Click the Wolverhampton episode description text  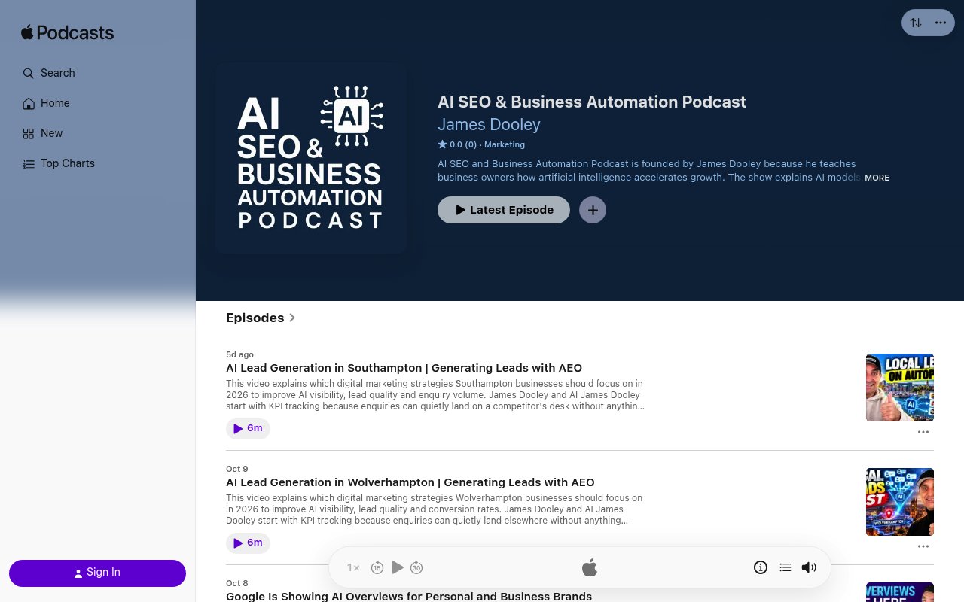point(435,509)
